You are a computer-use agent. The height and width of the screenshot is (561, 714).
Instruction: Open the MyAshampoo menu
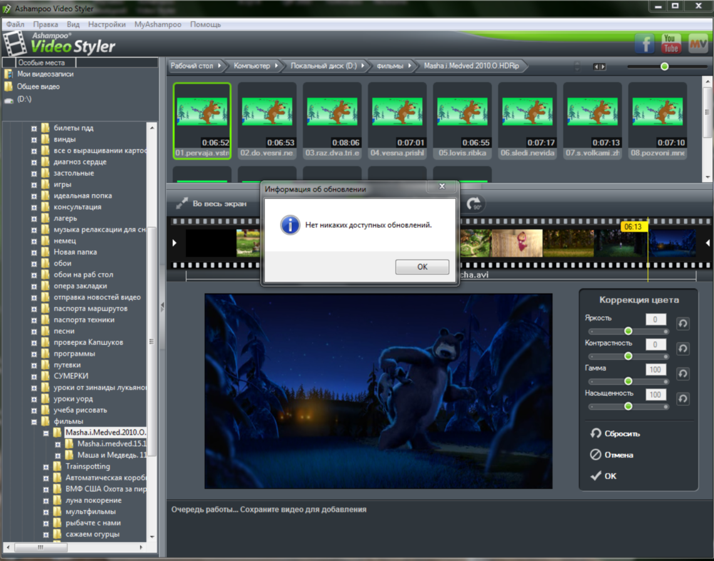[158, 24]
